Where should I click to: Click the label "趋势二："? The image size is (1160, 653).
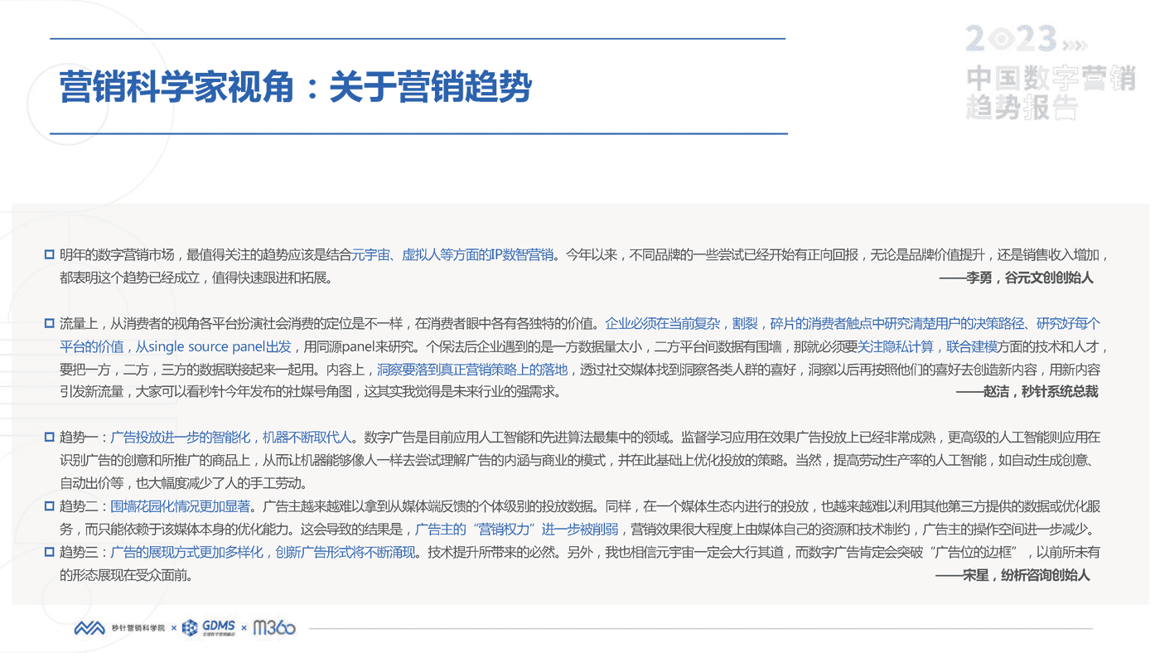pos(85,505)
